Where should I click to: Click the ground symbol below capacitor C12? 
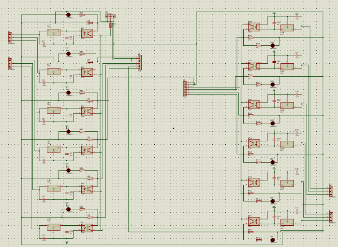67,243
